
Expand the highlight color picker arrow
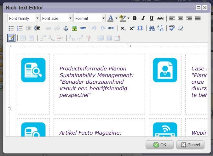click(128, 18)
